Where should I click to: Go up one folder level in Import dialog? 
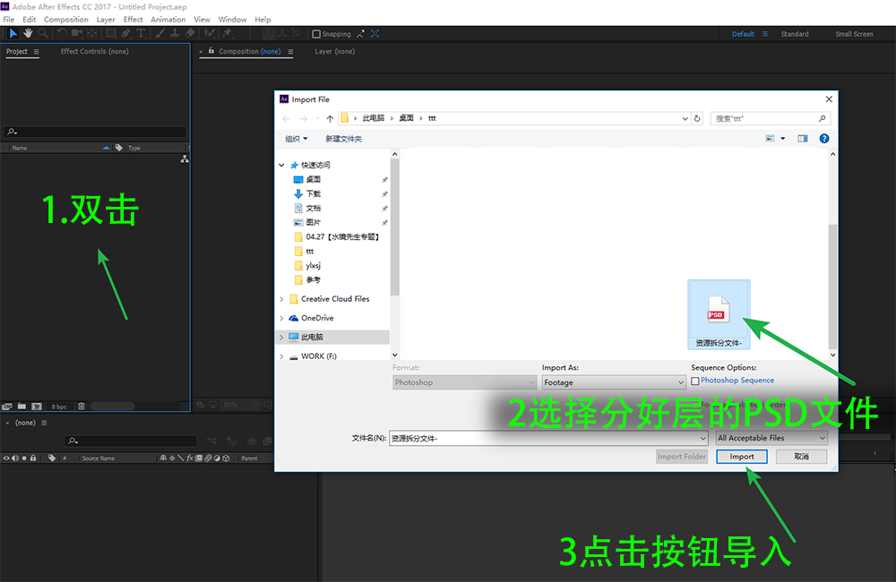click(330, 118)
